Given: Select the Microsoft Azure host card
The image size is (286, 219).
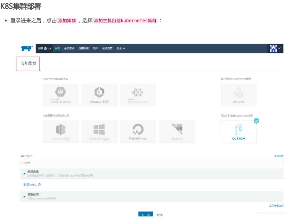Looking at the screenshot, I should coord(99,132).
